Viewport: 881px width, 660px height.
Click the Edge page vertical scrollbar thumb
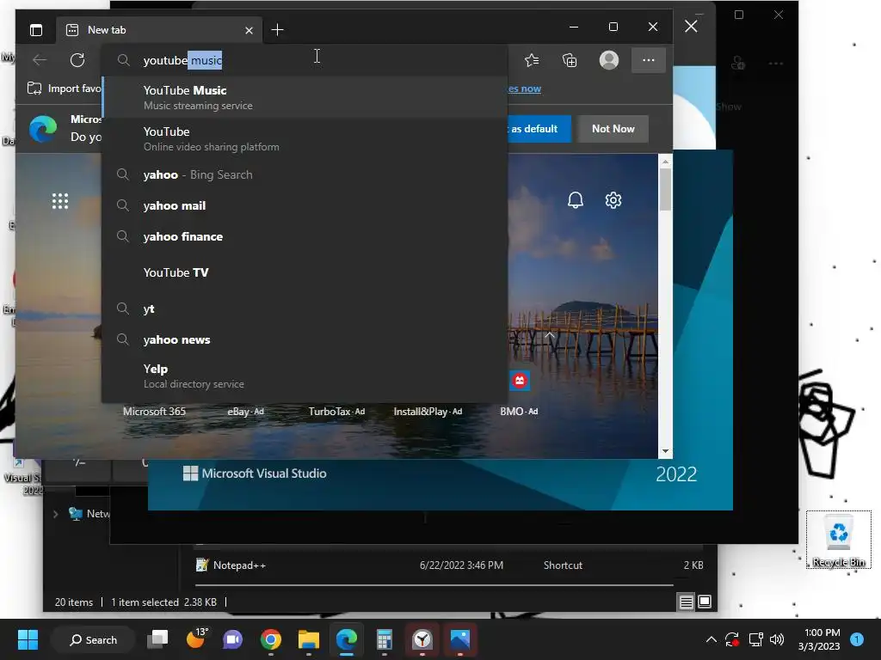point(665,189)
